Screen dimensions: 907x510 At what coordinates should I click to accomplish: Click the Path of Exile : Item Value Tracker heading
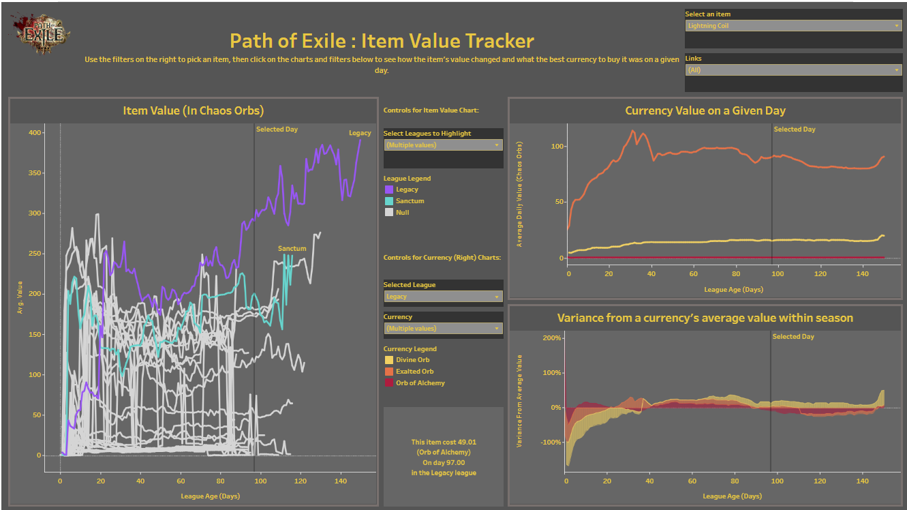(382, 41)
